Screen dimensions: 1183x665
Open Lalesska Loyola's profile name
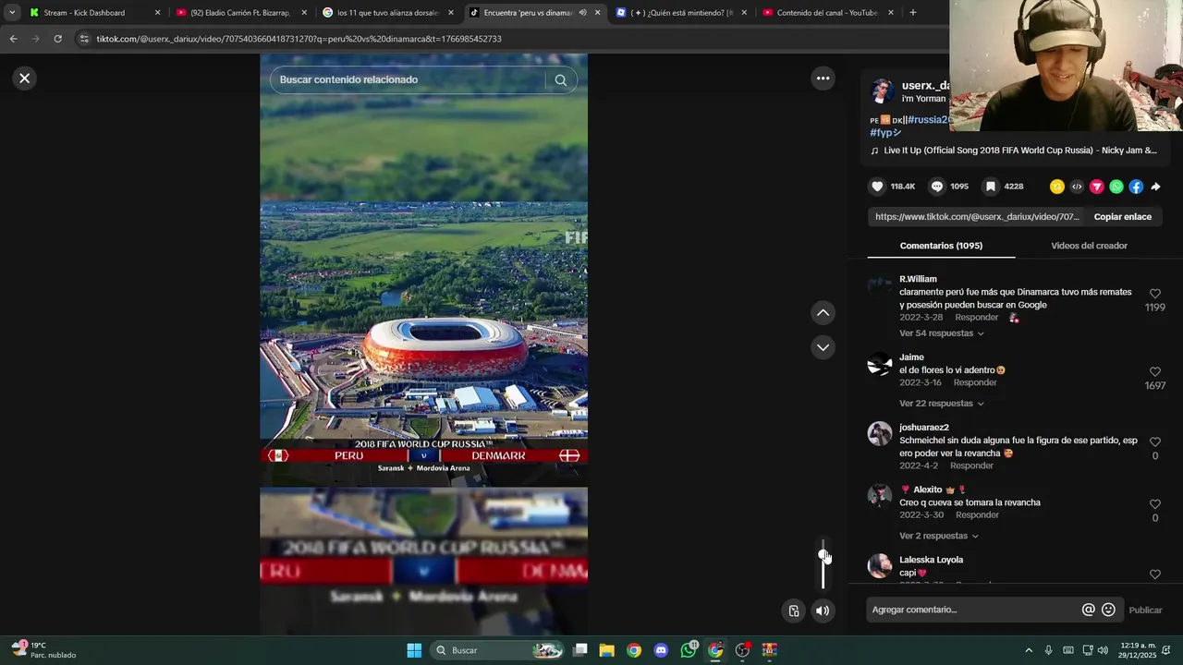tap(931, 560)
